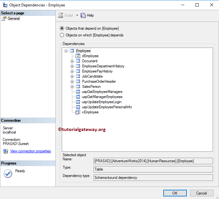Click the Document table icon
219x199 pixels.
click(78, 61)
